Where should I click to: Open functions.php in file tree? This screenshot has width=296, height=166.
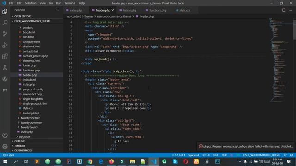tap(31, 70)
